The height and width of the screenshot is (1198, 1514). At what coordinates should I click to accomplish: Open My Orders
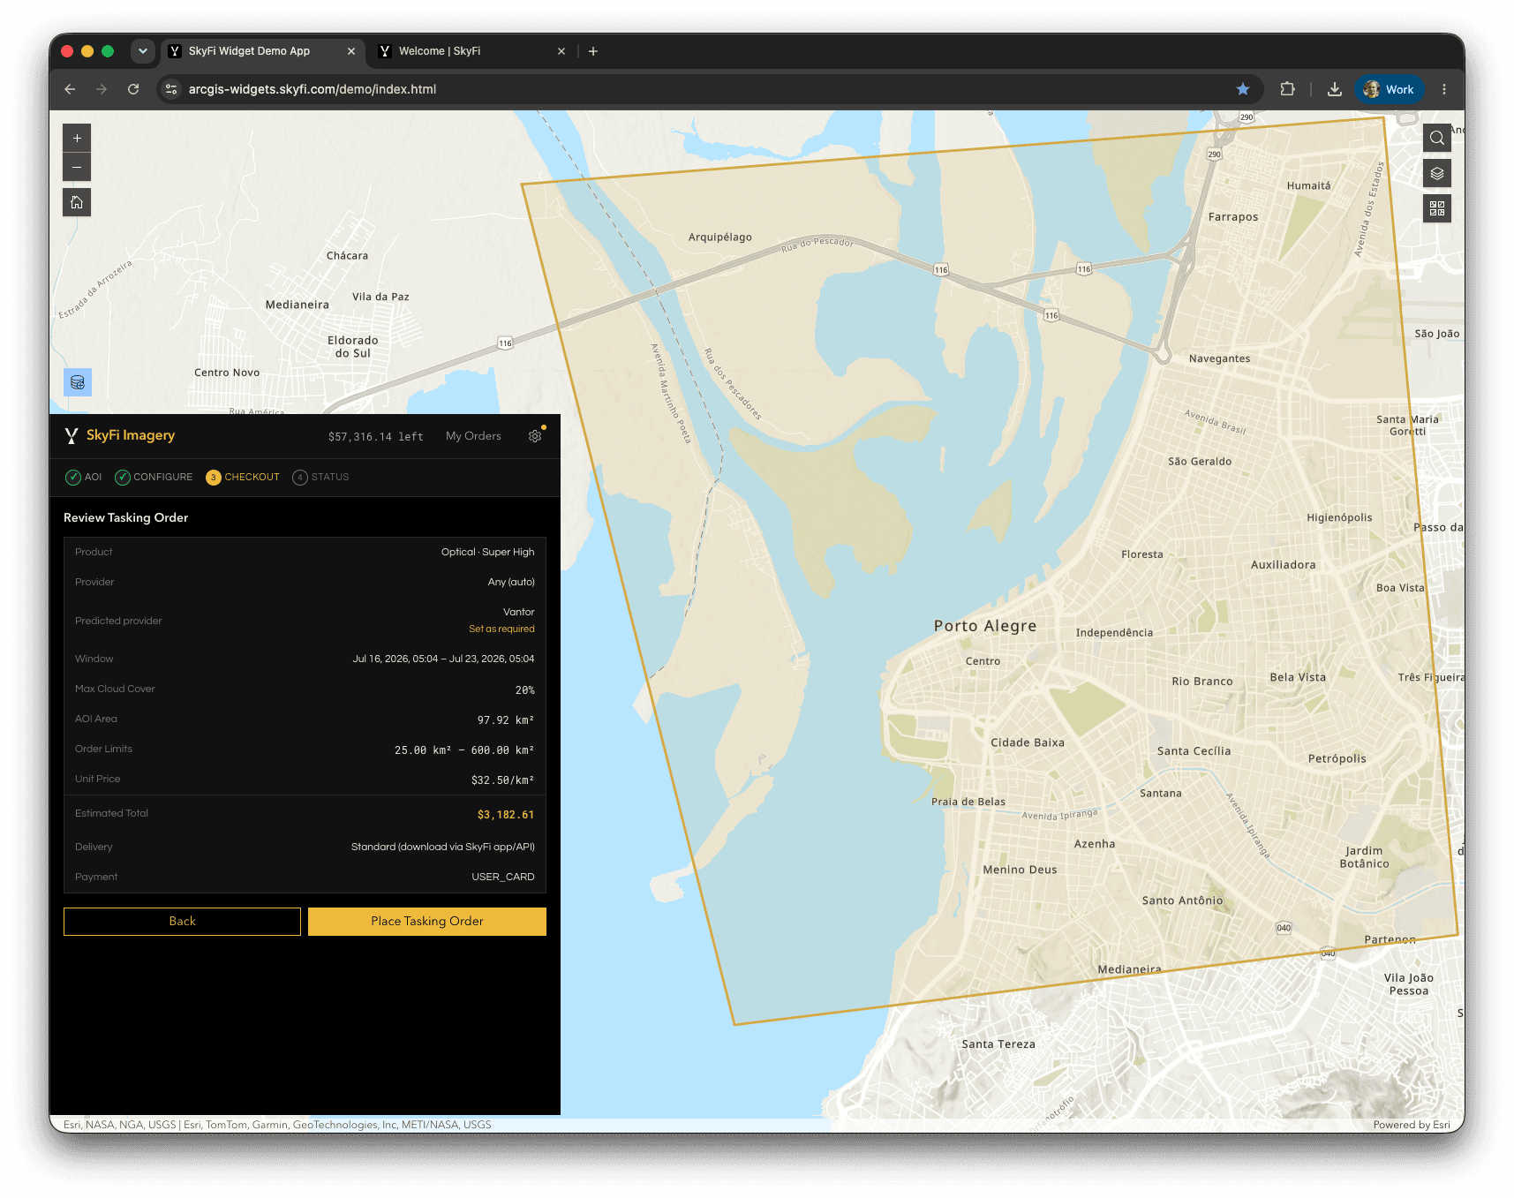[x=473, y=436]
